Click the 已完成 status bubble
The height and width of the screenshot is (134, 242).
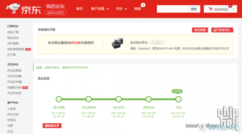[x=177, y=91]
